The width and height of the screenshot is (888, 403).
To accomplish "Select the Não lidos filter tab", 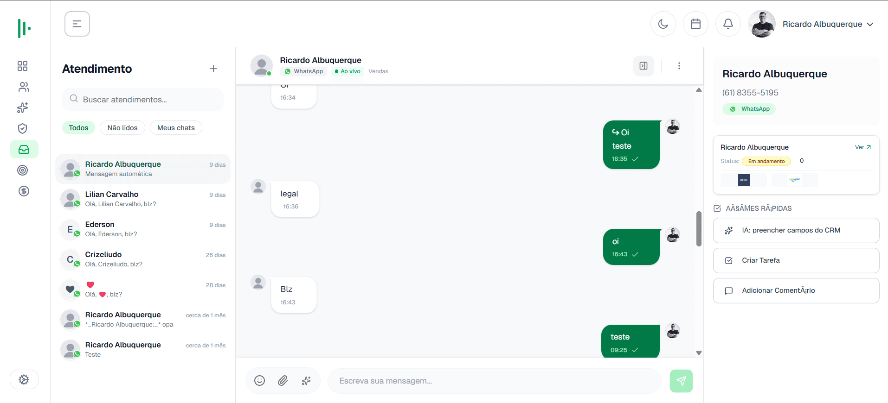I will pyautogui.click(x=122, y=128).
